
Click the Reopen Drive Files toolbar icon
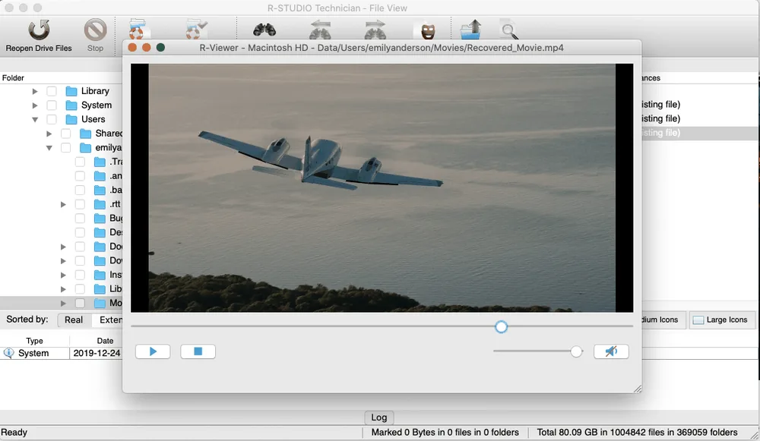point(39,30)
